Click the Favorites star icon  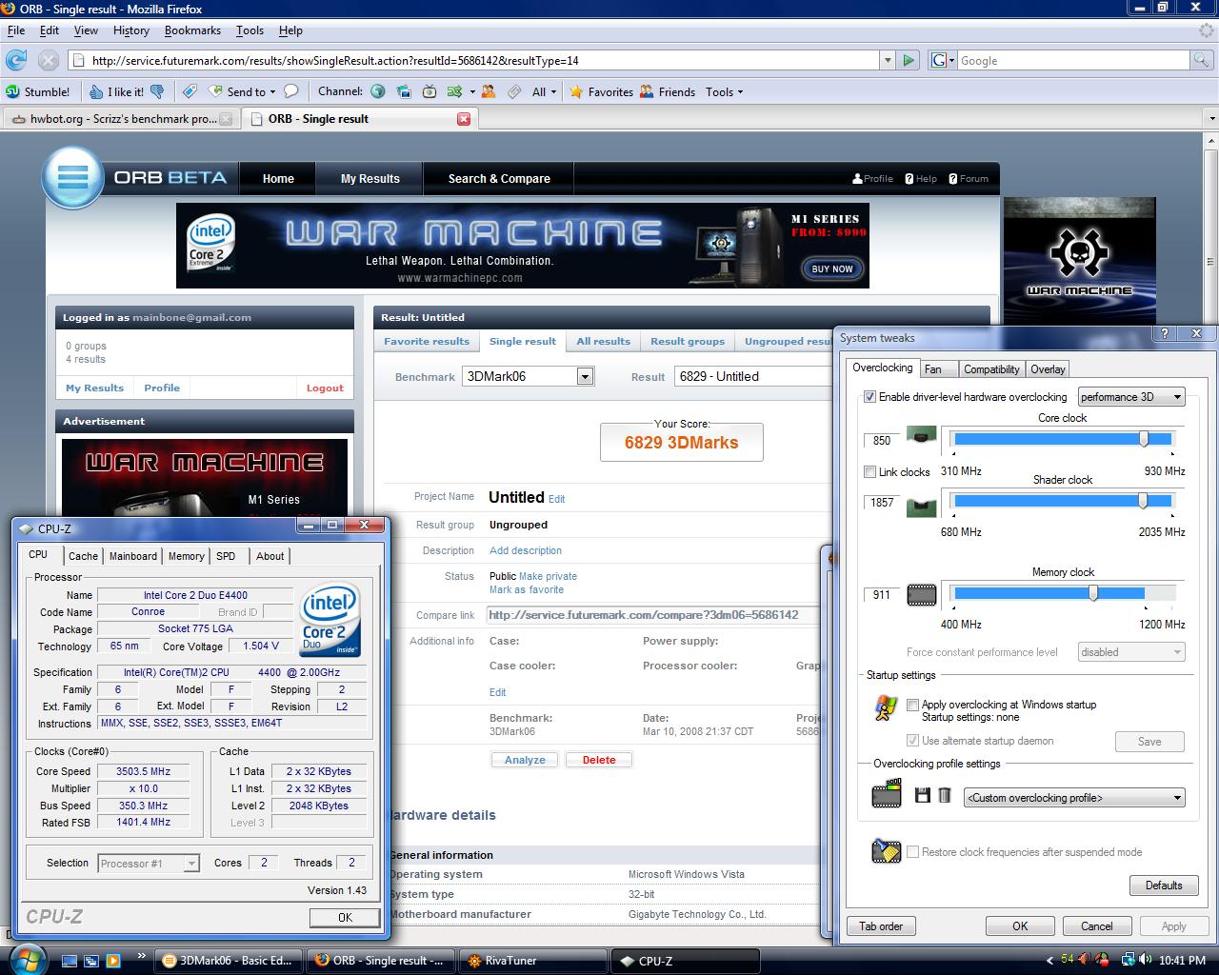point(576,91)
